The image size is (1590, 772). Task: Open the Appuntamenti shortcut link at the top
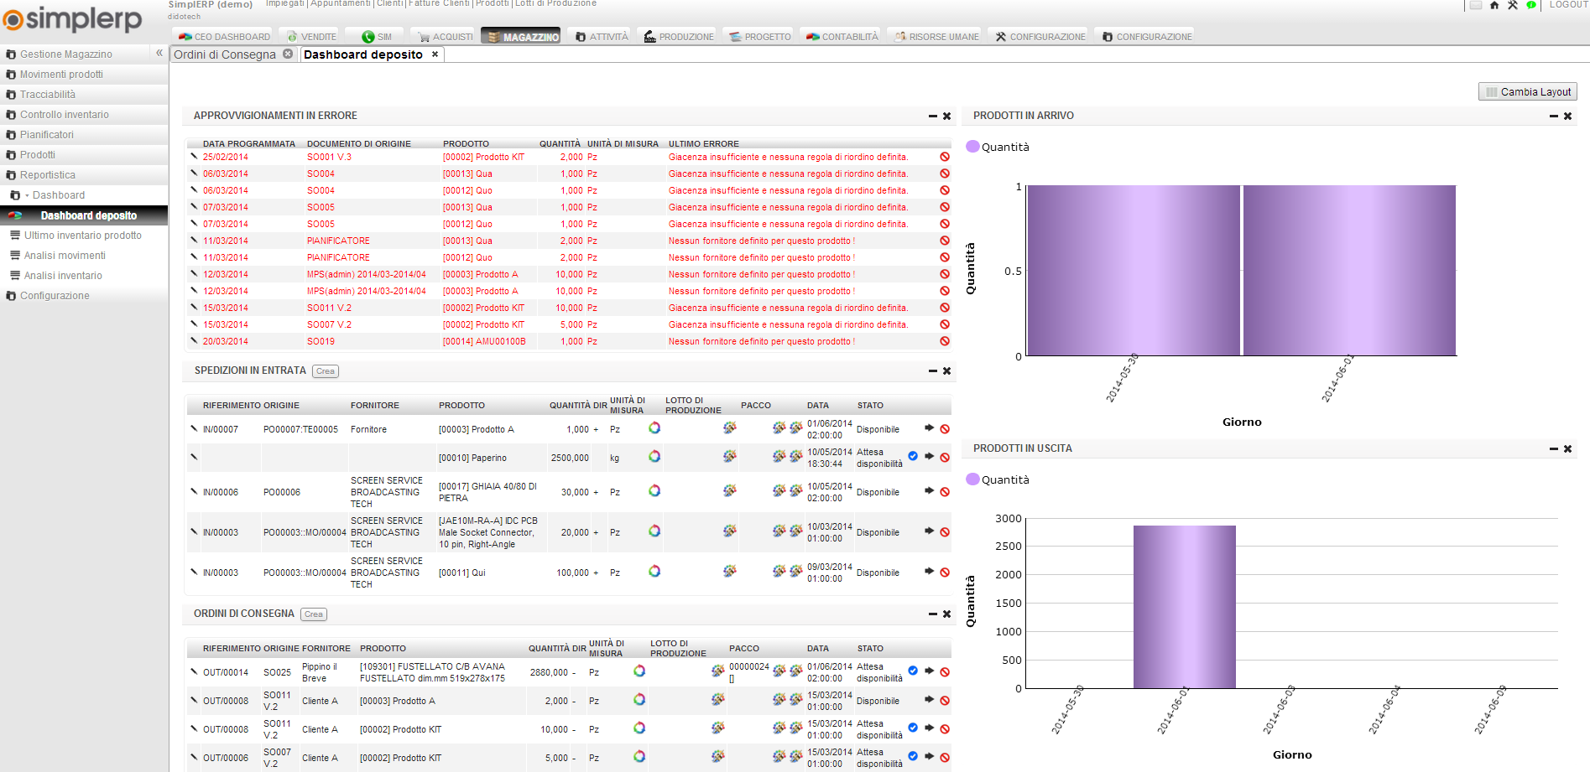coord(340,3)
